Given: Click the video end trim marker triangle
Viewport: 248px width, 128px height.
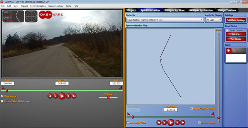Looking at the screenshot, I should coord(120,87).
